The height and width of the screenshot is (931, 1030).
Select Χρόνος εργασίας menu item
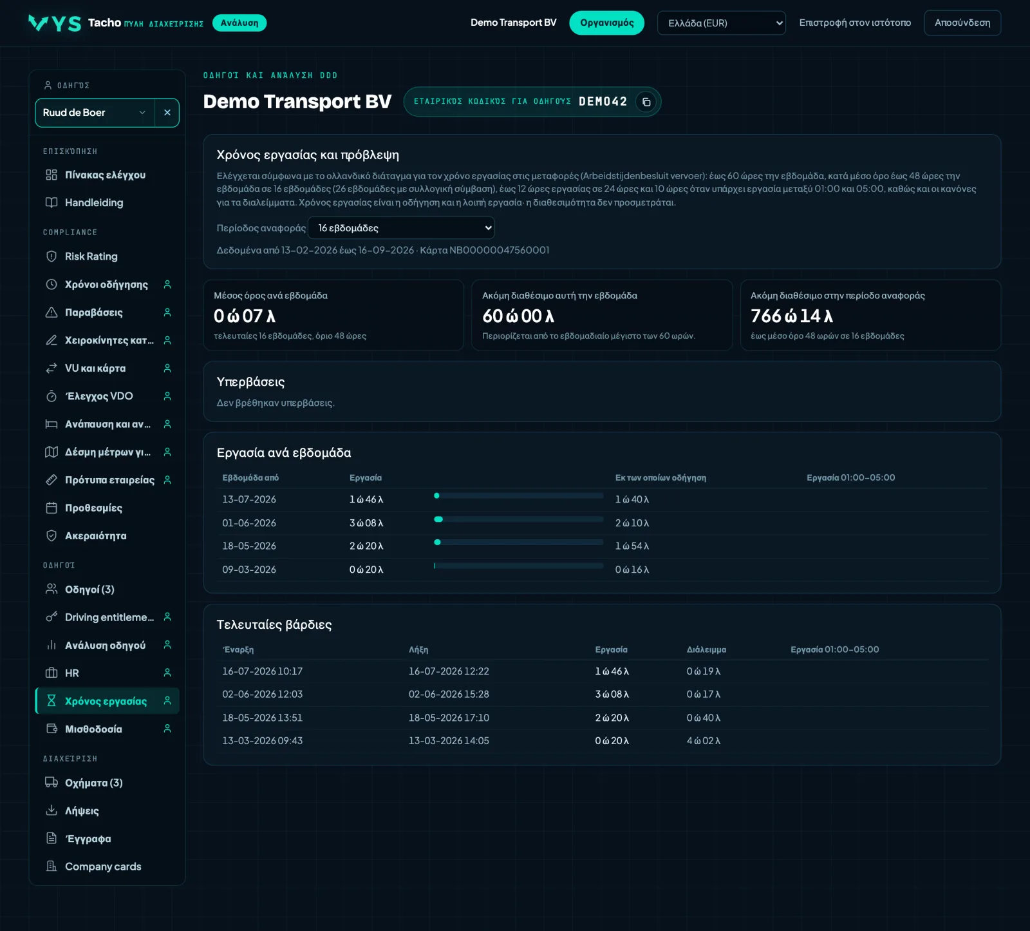pos(107,701)
